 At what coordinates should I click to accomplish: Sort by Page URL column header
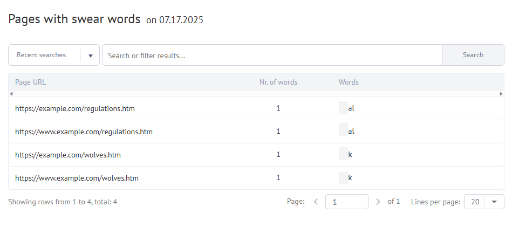click(x=31, y=82)
